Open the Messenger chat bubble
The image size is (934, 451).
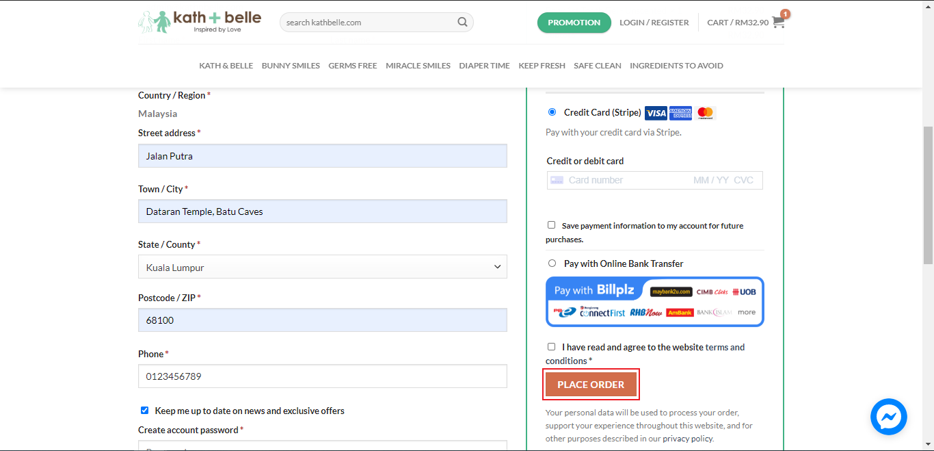[888, 416]
